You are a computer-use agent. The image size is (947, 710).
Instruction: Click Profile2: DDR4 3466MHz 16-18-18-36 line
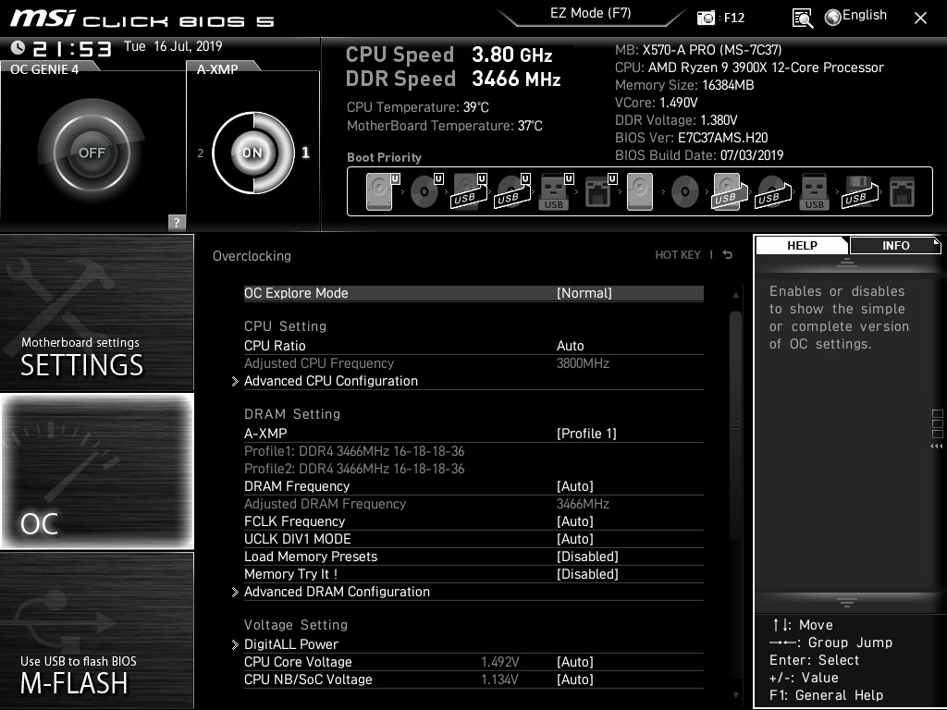pos(354,469)
